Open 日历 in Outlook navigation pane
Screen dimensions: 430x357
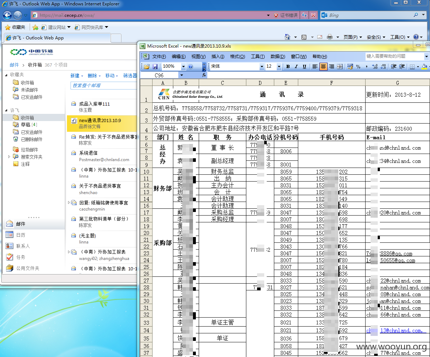point(21,235)
